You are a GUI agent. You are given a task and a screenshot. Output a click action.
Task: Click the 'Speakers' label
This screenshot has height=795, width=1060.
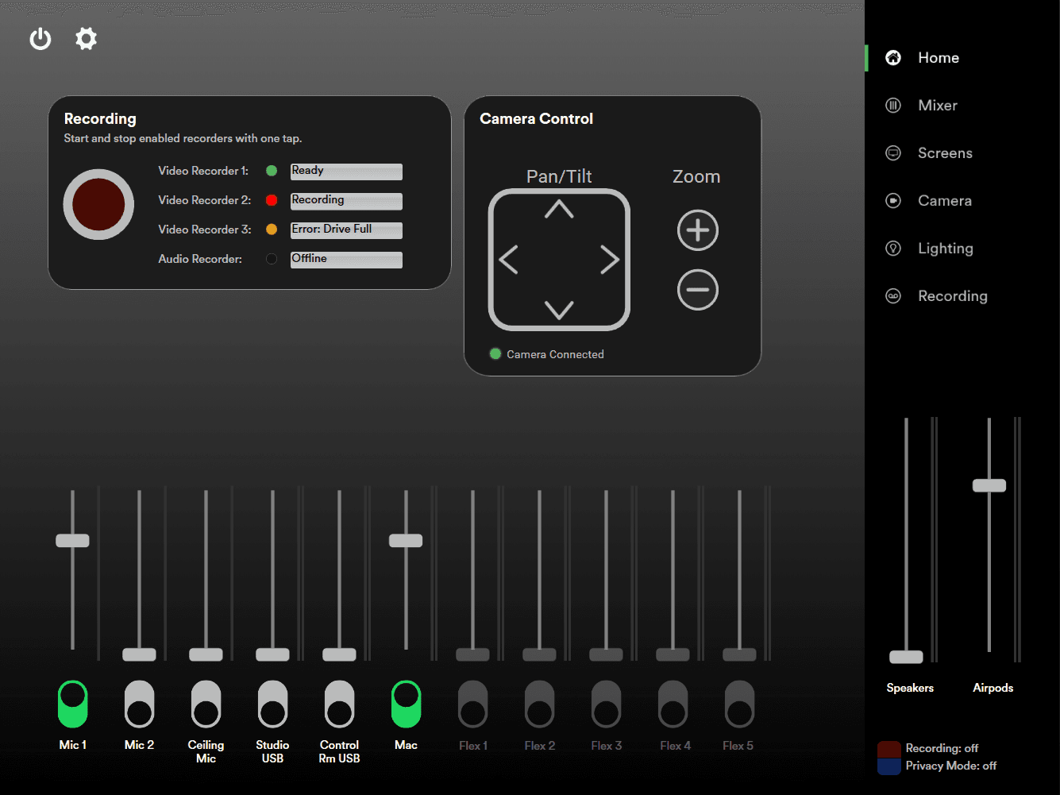pos(910,688)
